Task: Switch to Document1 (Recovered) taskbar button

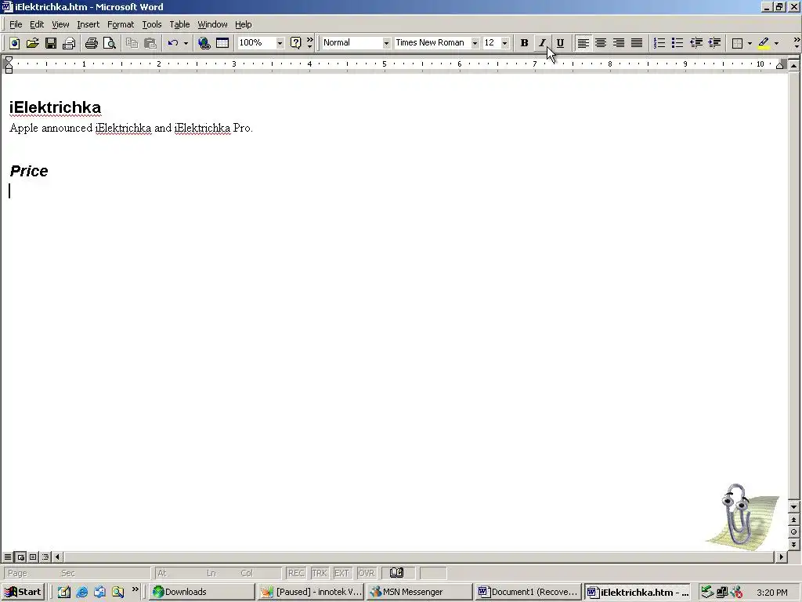Action: pyautogui.click(x=529, y=592)
